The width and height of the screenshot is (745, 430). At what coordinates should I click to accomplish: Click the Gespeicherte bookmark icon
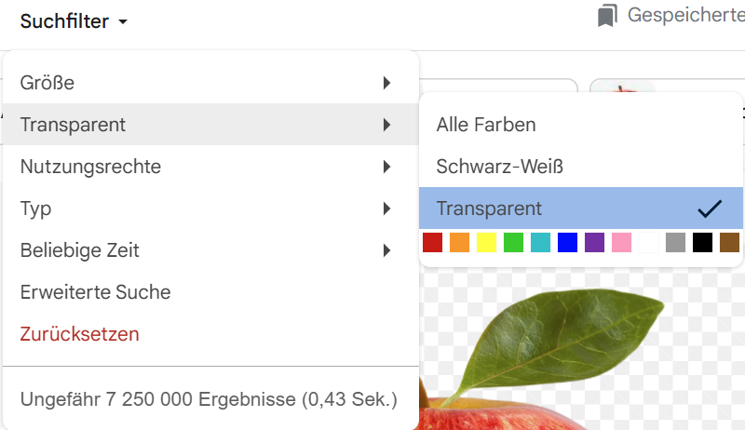point(608,16)
